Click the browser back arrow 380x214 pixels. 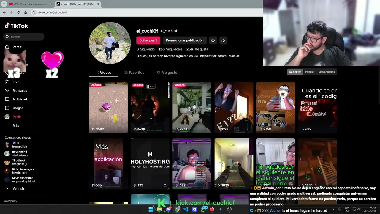pos(4,12)
